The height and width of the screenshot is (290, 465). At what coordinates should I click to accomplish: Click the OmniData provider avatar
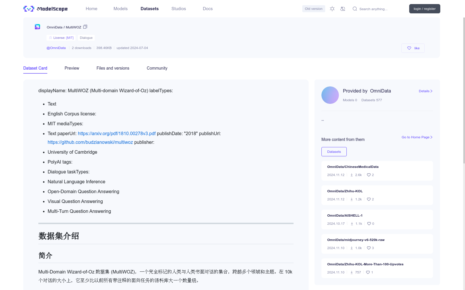point(330,95)
